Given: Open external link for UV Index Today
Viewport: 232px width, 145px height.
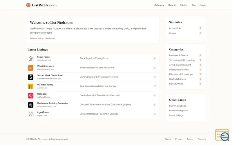Looking at the screenshot, I should click(x=155, y=86).
